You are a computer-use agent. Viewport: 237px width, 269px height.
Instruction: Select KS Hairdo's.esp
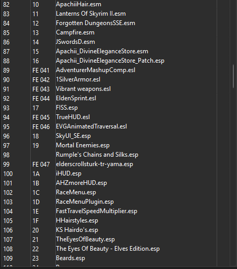click(77, 230)
